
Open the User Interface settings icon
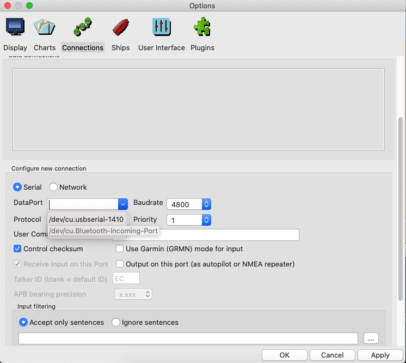point(162,27)
